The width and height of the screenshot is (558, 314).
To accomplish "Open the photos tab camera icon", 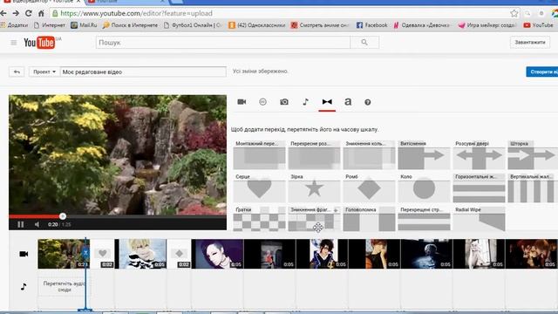I will pos(284,102).
